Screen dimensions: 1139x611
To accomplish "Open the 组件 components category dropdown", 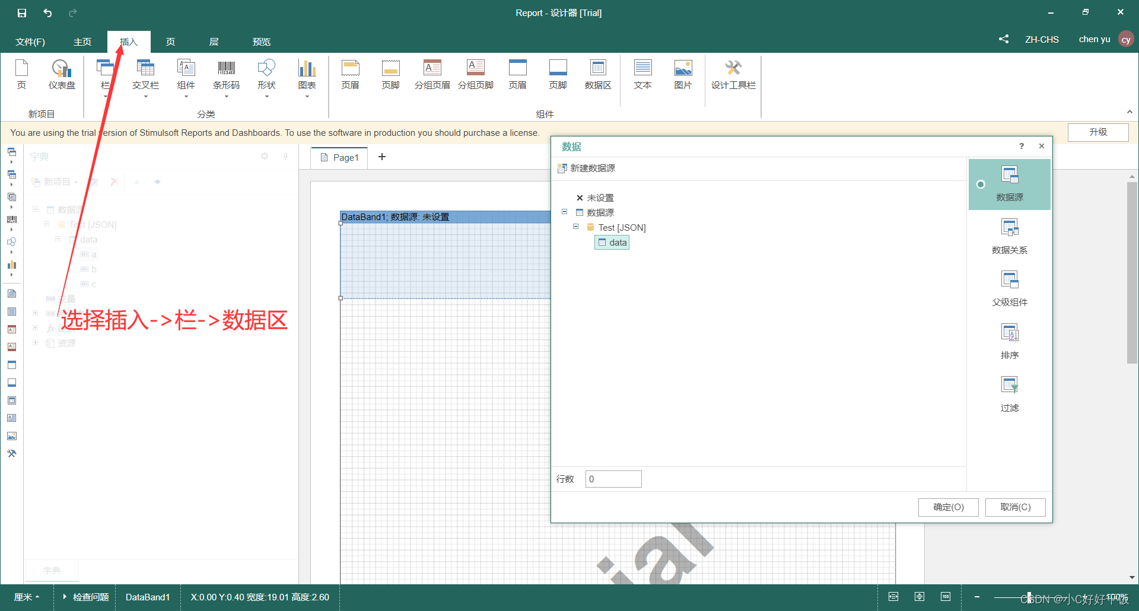I will (x=186, y=78).
